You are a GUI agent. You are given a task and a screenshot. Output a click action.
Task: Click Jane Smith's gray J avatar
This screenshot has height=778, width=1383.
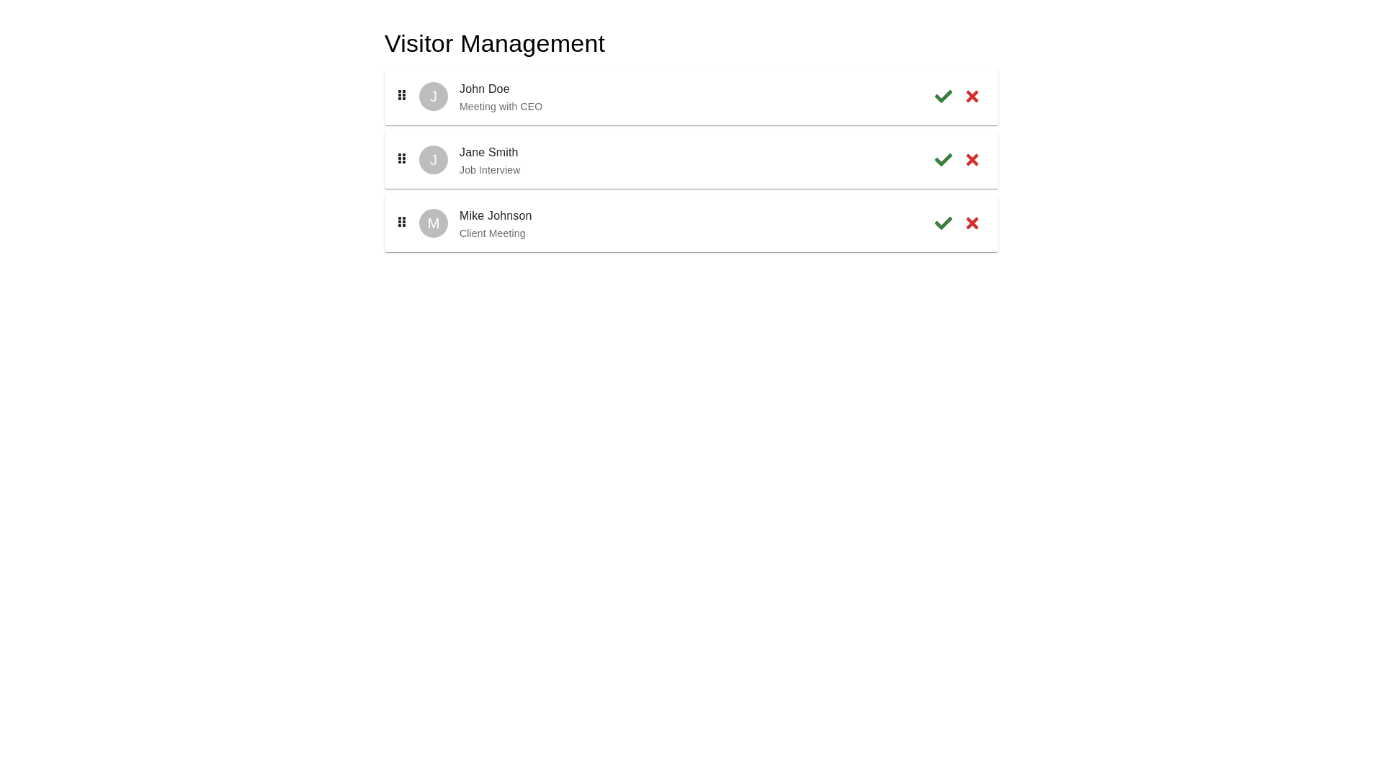click(x=434, y=160)
